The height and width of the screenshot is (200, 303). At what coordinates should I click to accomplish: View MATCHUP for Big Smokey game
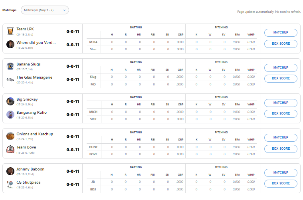coord(281,103)
